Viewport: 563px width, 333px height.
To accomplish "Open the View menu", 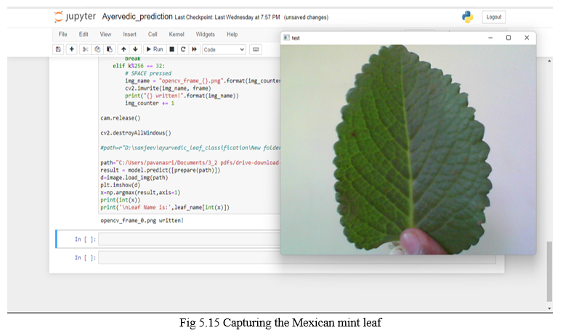I will pos(105,34).
